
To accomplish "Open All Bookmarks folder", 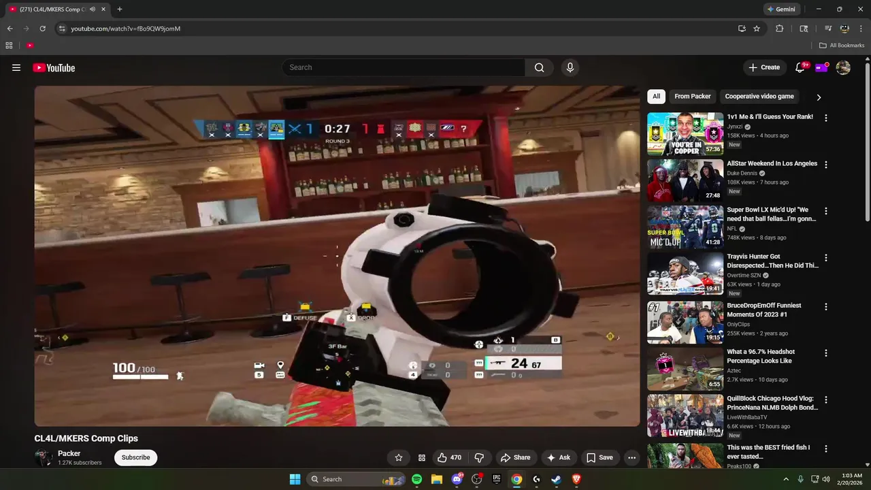I will pos(842,46).
